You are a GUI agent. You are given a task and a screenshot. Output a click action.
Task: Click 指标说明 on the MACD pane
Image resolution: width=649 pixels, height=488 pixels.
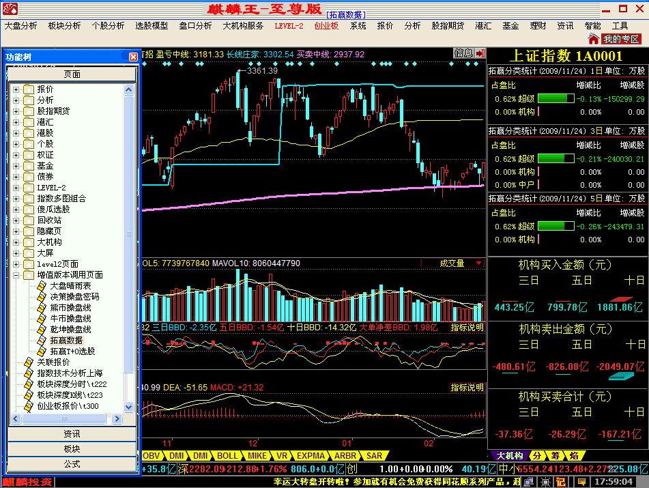click(467, 388)
